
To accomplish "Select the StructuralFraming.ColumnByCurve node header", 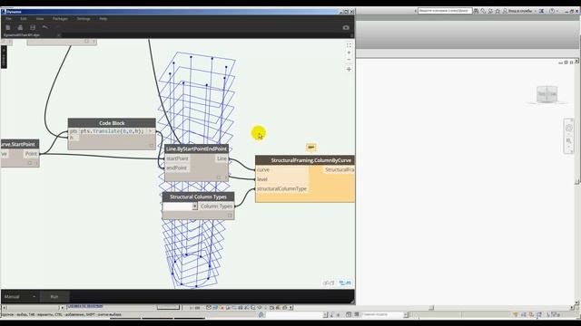I will pyautogui.click(x=305, y=160).
